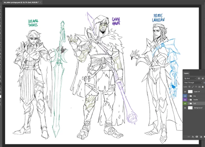
Task: Select the 'inq' group name
Action: coord(194,96)
